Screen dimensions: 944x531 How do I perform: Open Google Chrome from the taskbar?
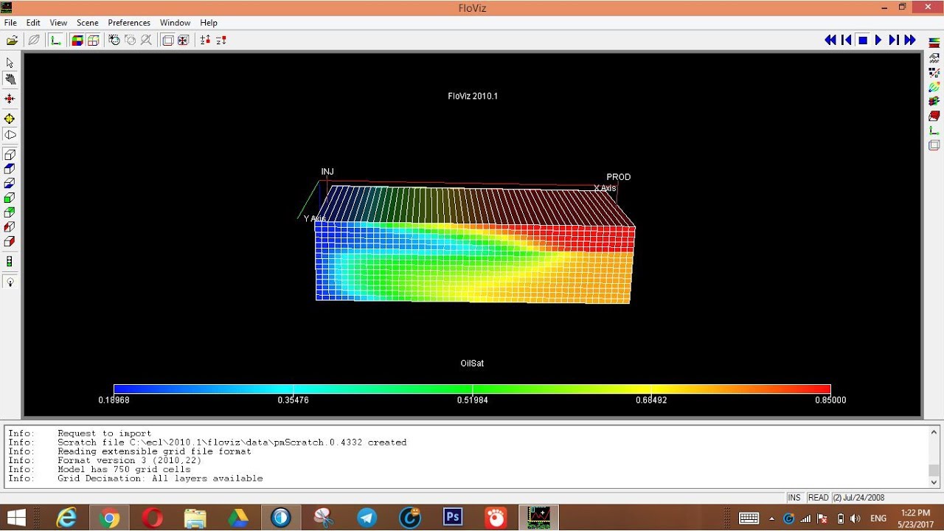pyautogui.click(x=109, y=518)
